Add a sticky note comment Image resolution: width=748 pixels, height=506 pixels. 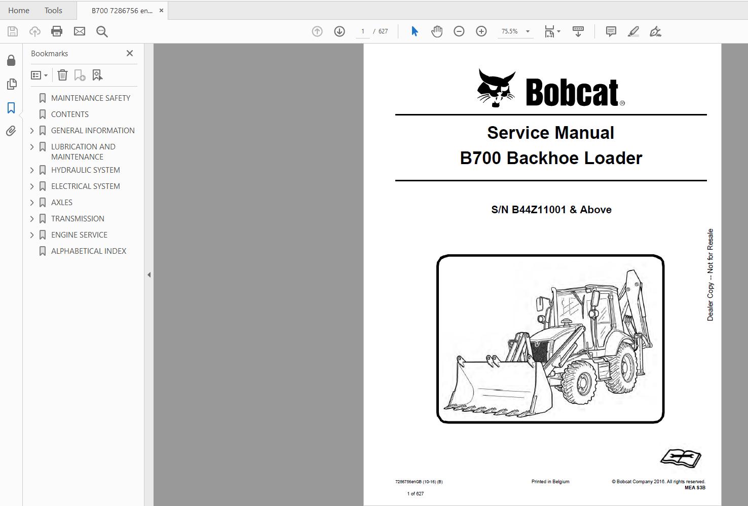[611, 31]
